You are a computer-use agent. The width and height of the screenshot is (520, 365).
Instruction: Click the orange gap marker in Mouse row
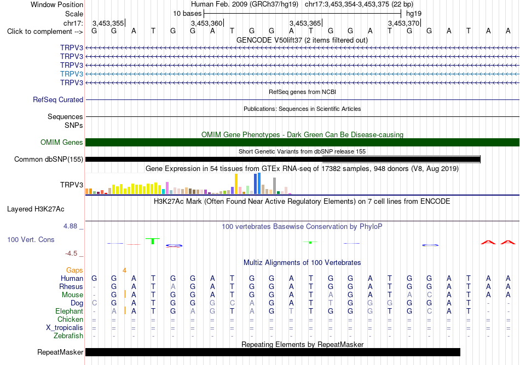125,294
